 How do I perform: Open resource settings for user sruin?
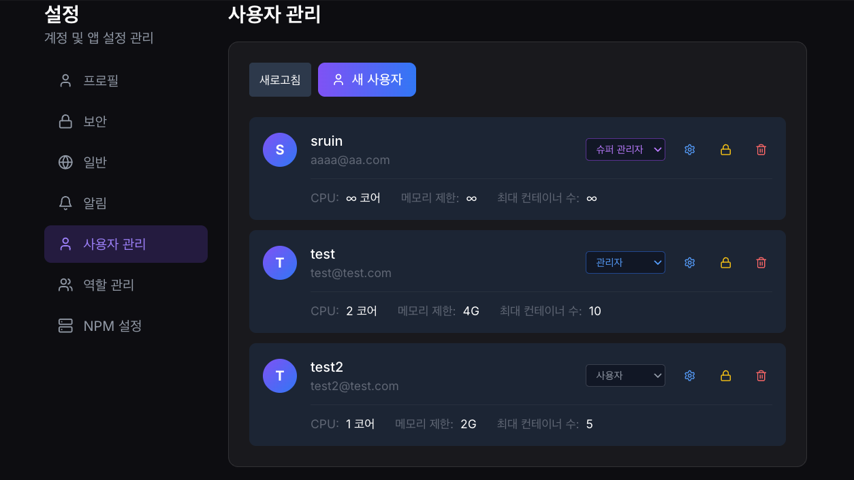tap(689, 149)
